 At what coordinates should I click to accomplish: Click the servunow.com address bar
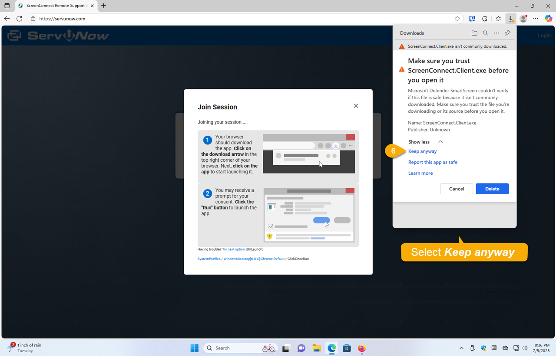pyautogui.click(x=243, y=19)
